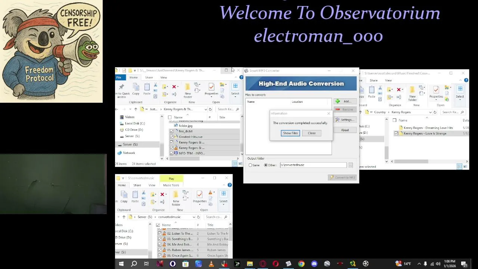Screen dimensions: 478x269
Task: Click the Copy icon in Kenny Rogers & Th... window
Action: point(136,89)
